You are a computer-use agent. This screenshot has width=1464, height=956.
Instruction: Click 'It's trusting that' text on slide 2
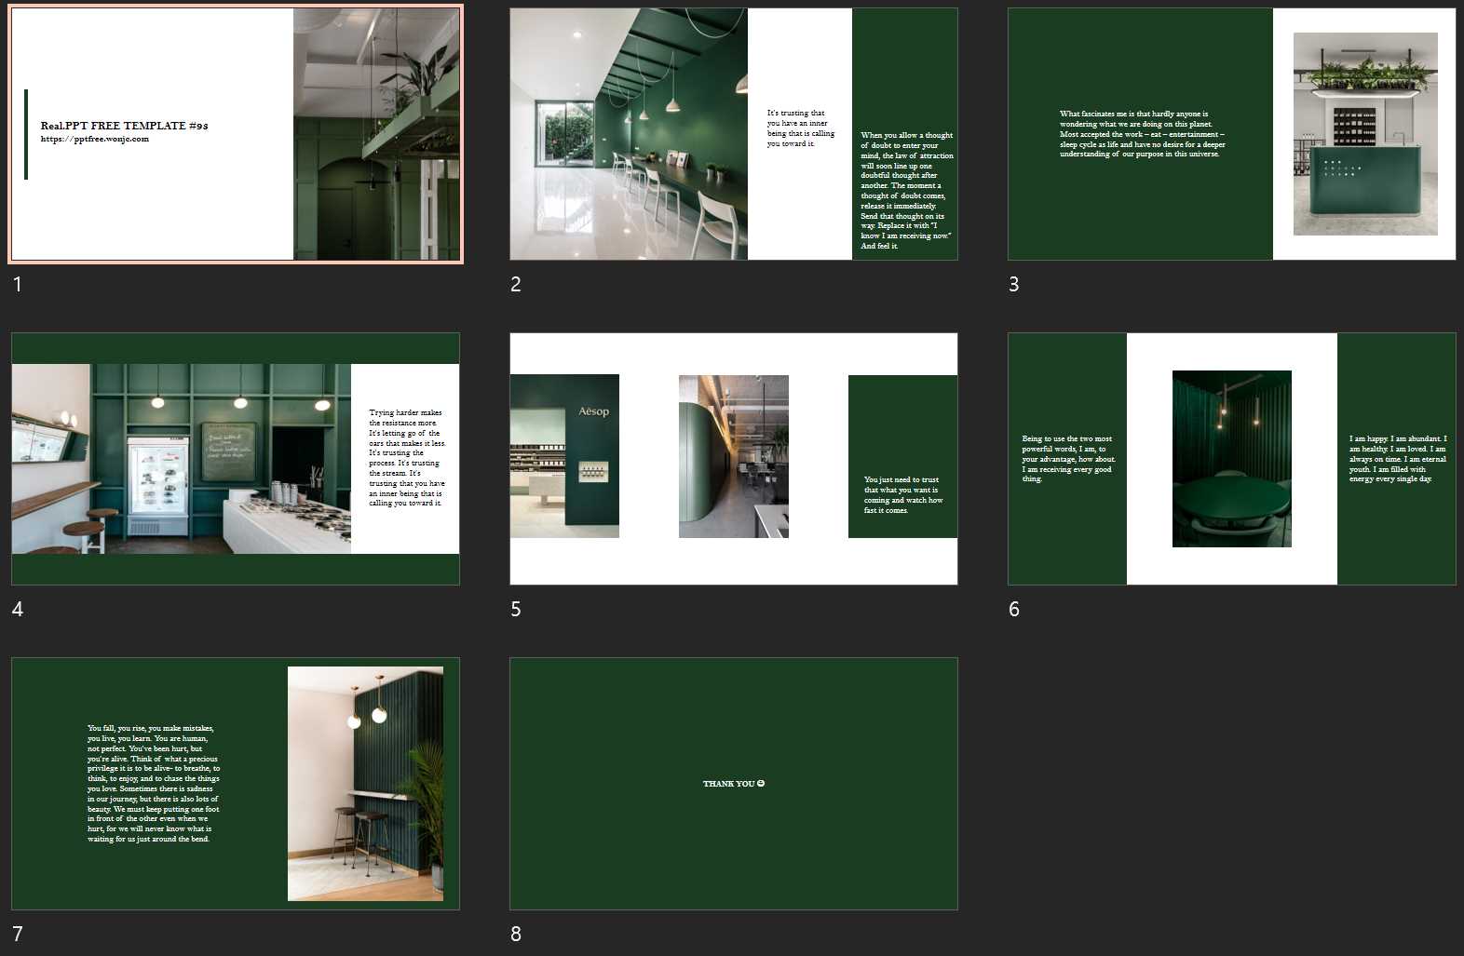801,128
